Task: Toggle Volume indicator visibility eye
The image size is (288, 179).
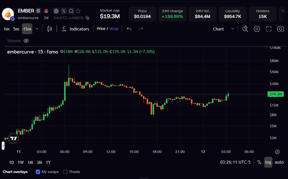Action: pos(26,41)
